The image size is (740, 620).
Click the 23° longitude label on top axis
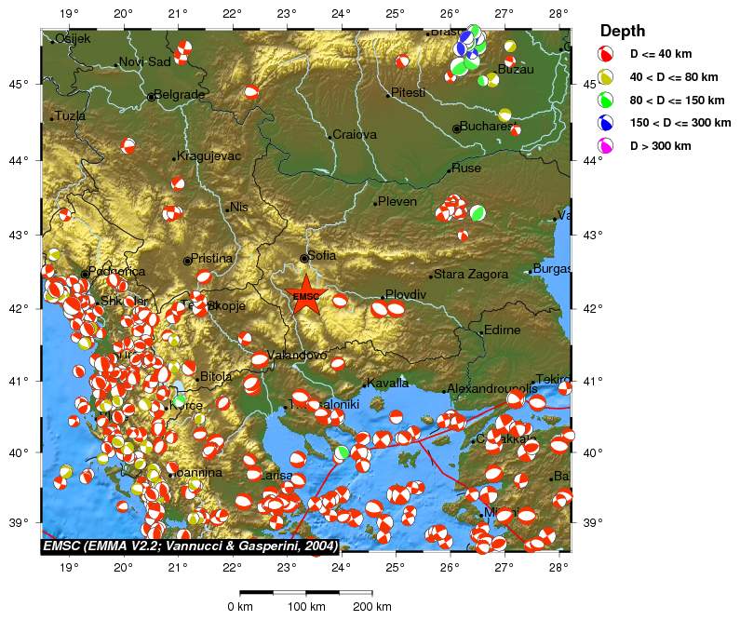pyautogui.click(x=287, y=14)
